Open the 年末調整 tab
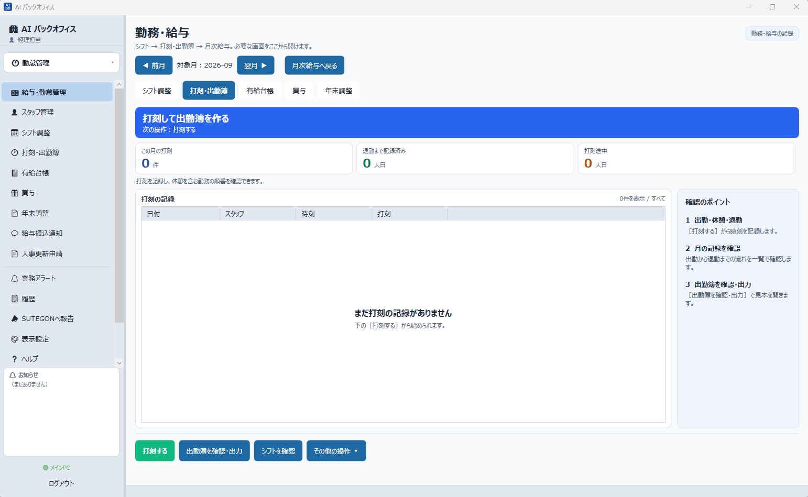This screenshot has height=497, width=808. click(x=339, y=91)
